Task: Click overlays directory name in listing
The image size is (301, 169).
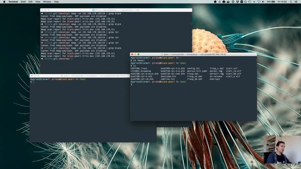Action: pos(214,79)
